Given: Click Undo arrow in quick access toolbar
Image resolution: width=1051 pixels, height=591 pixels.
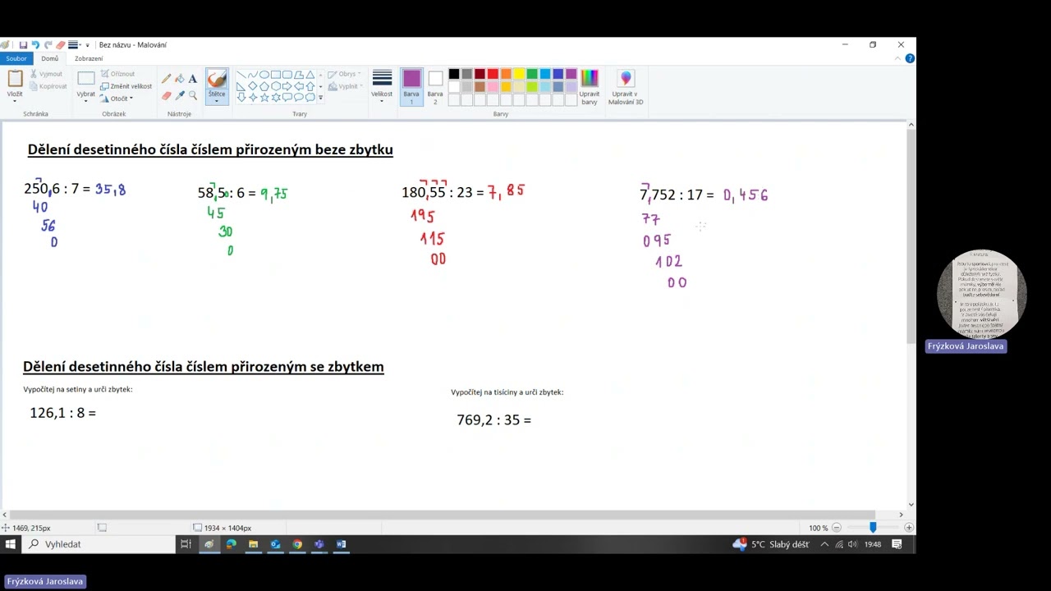Looking at the screenshot, I should (35, 45).
